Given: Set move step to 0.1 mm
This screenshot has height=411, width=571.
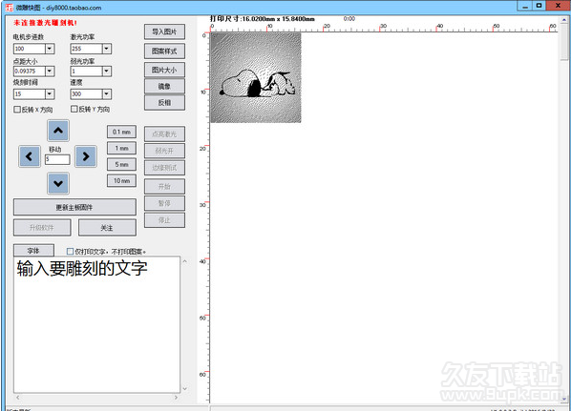Looking at the screenshot, I should click(x=121, y=132).
